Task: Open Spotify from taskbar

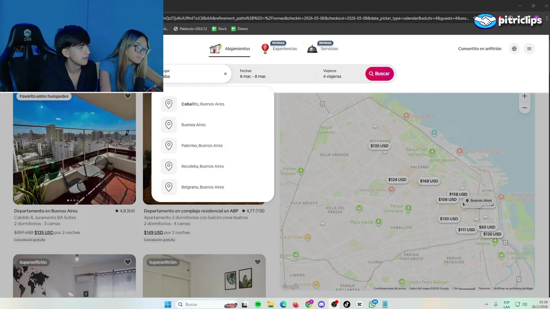Action: coord(258,304)
